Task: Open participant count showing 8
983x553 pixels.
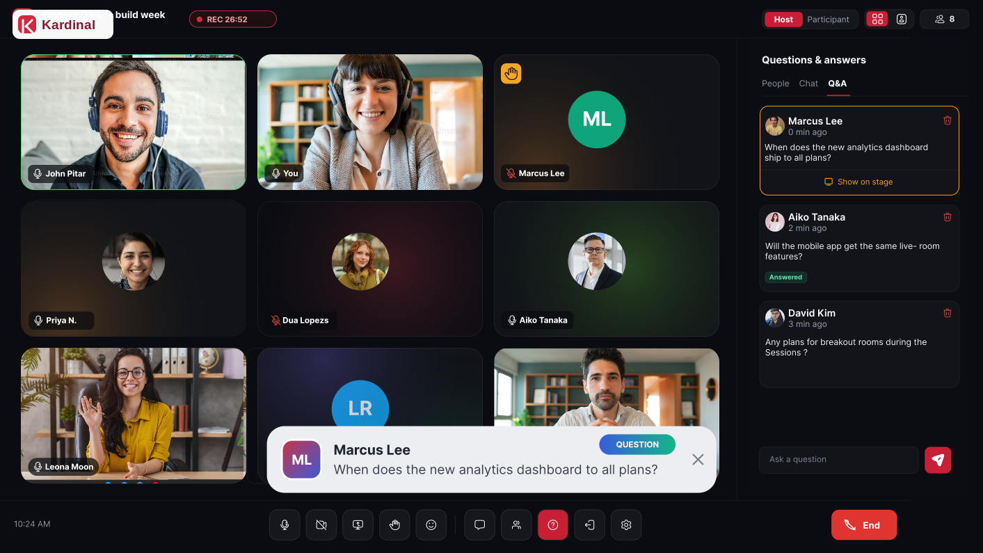Action: 944,19
